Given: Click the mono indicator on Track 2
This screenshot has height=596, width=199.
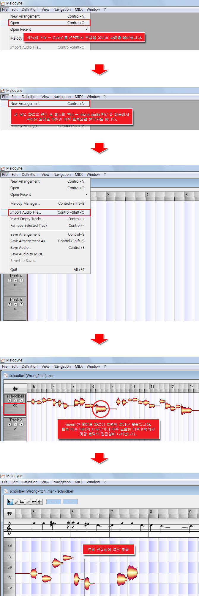Looking at the screenshot, I should pos(15,429).
